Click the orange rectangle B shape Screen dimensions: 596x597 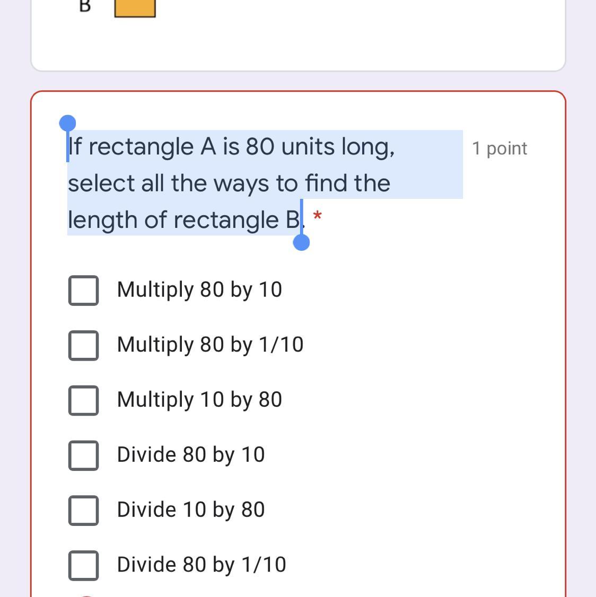pyautogui.click(x=135, y=8)
